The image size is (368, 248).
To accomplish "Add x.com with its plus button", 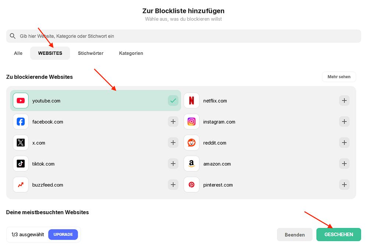I will tap(173, 143).
